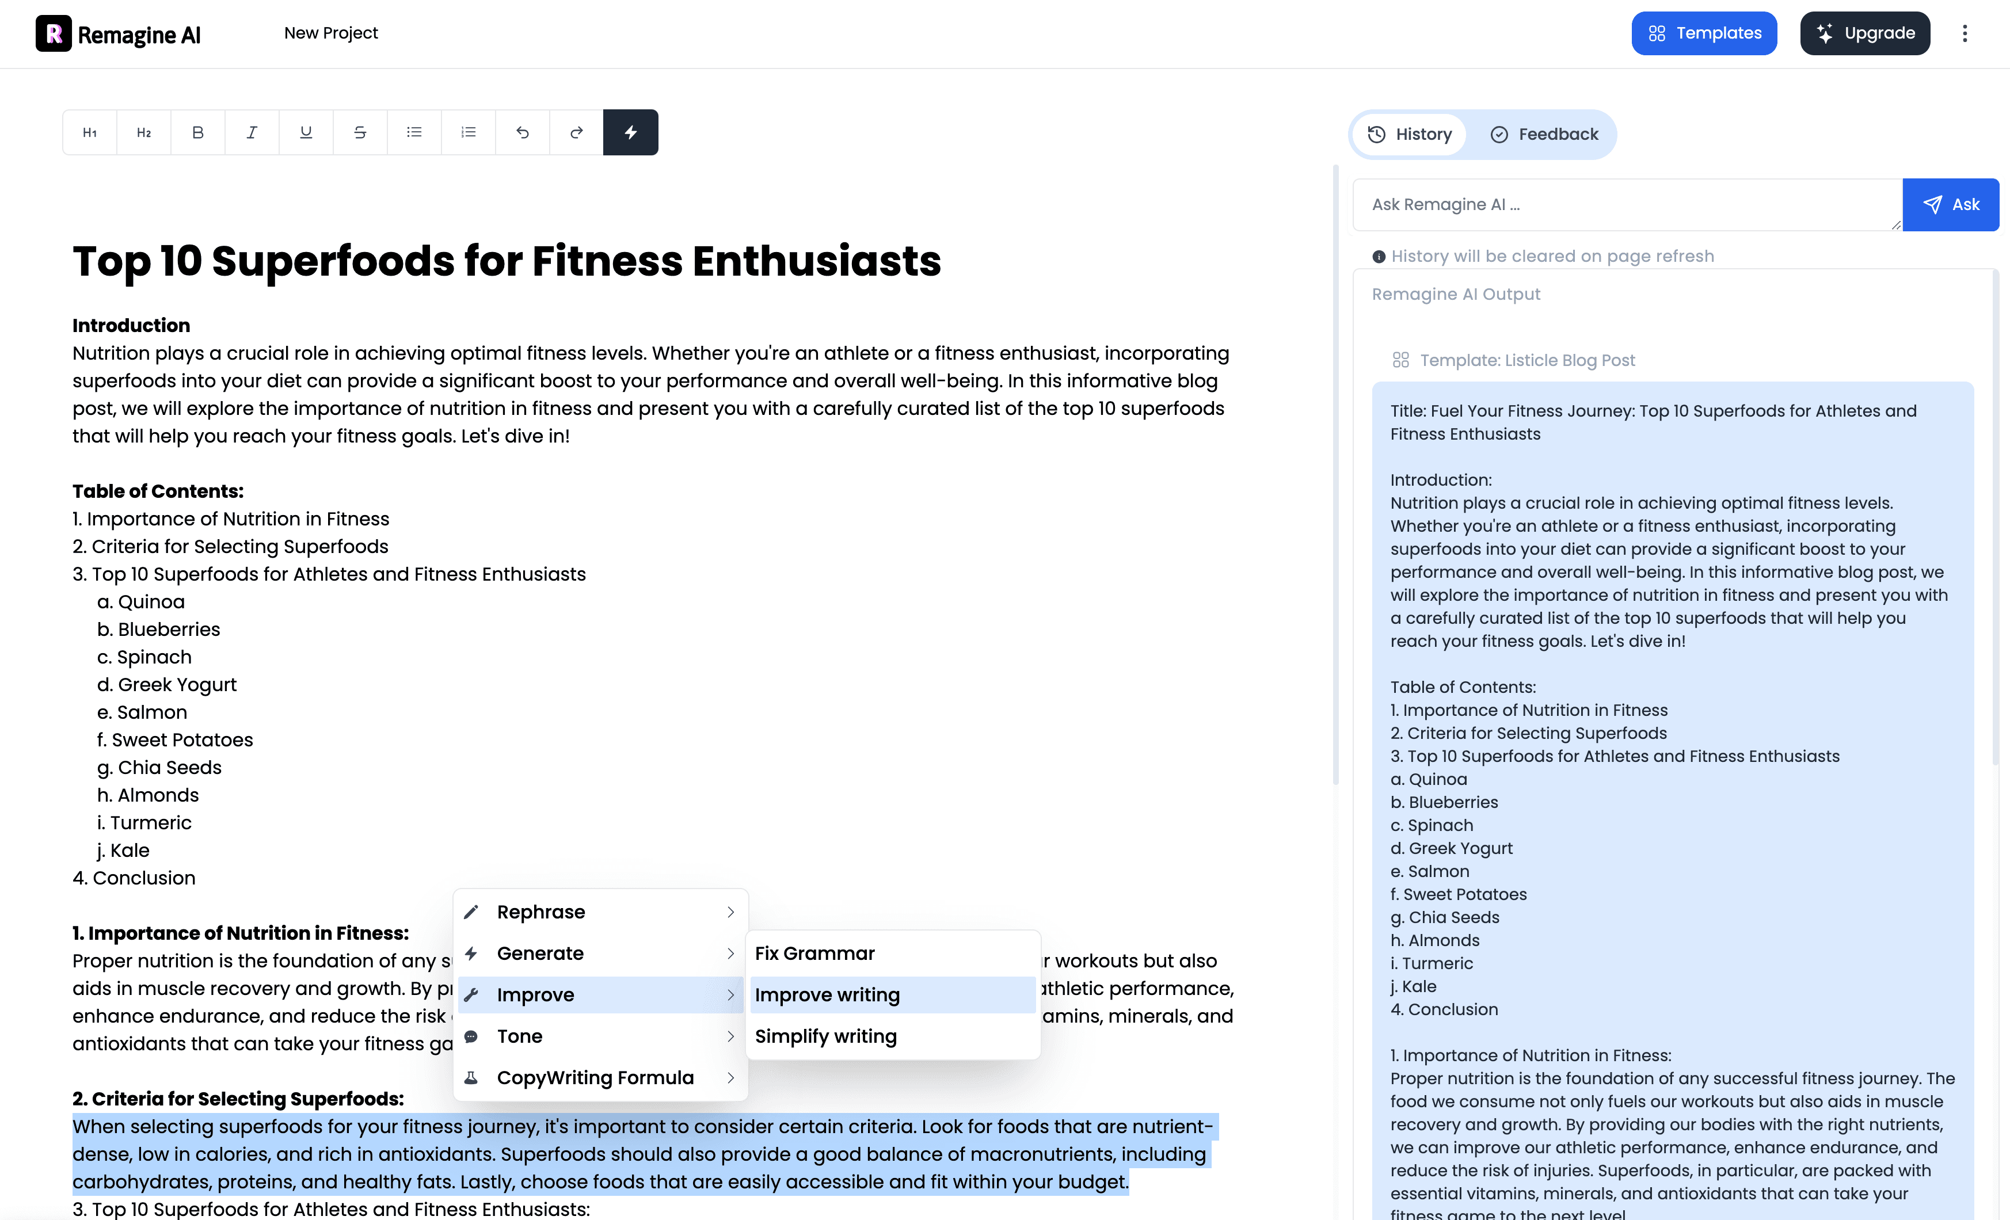Viewport: 2010px width, 1220px height.
Task: Toggle underline formatting in toolbar
Action: click(x=306, y=132)
